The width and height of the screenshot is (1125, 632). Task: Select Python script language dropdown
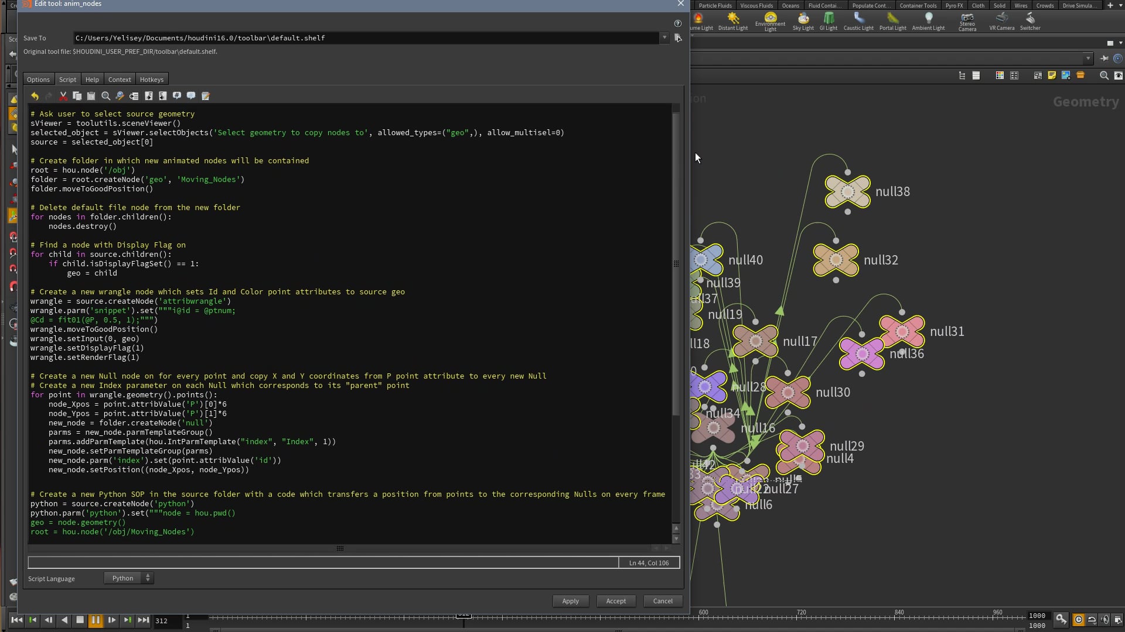click(128, 577)
